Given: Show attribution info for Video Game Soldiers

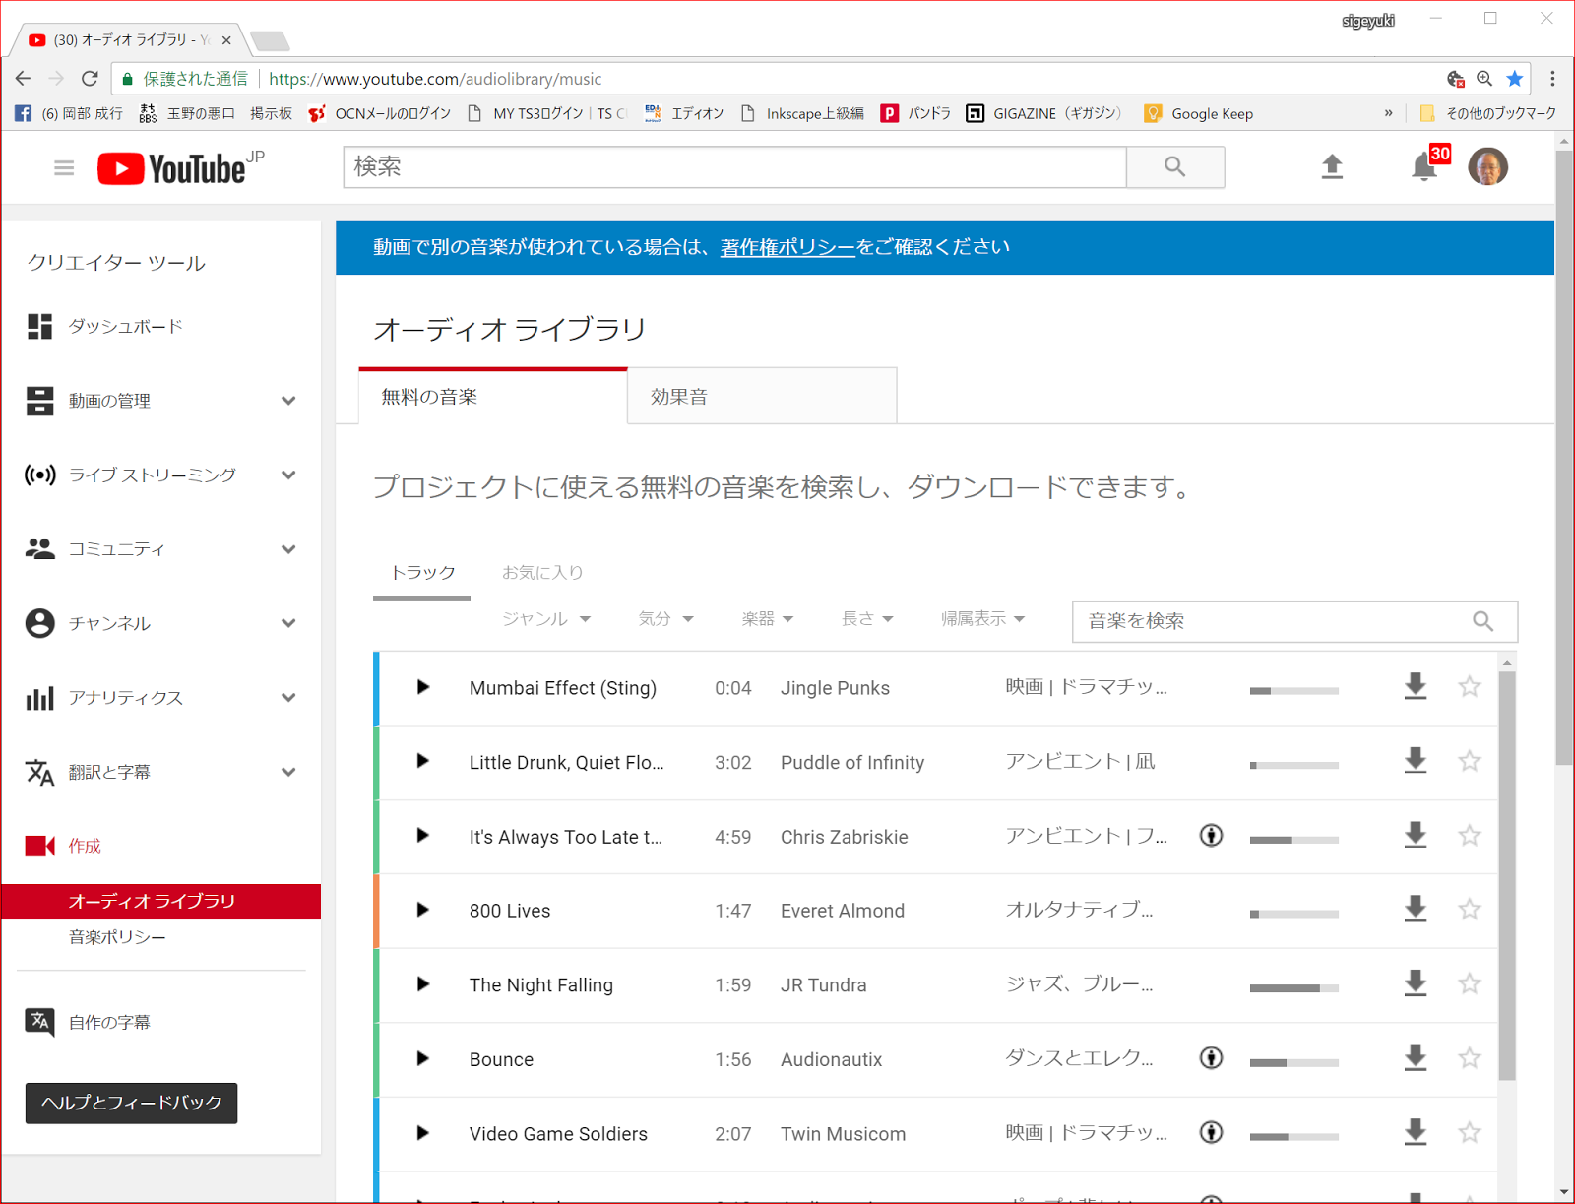Looking at the screenshot, I should [x=1212, y=1133].
